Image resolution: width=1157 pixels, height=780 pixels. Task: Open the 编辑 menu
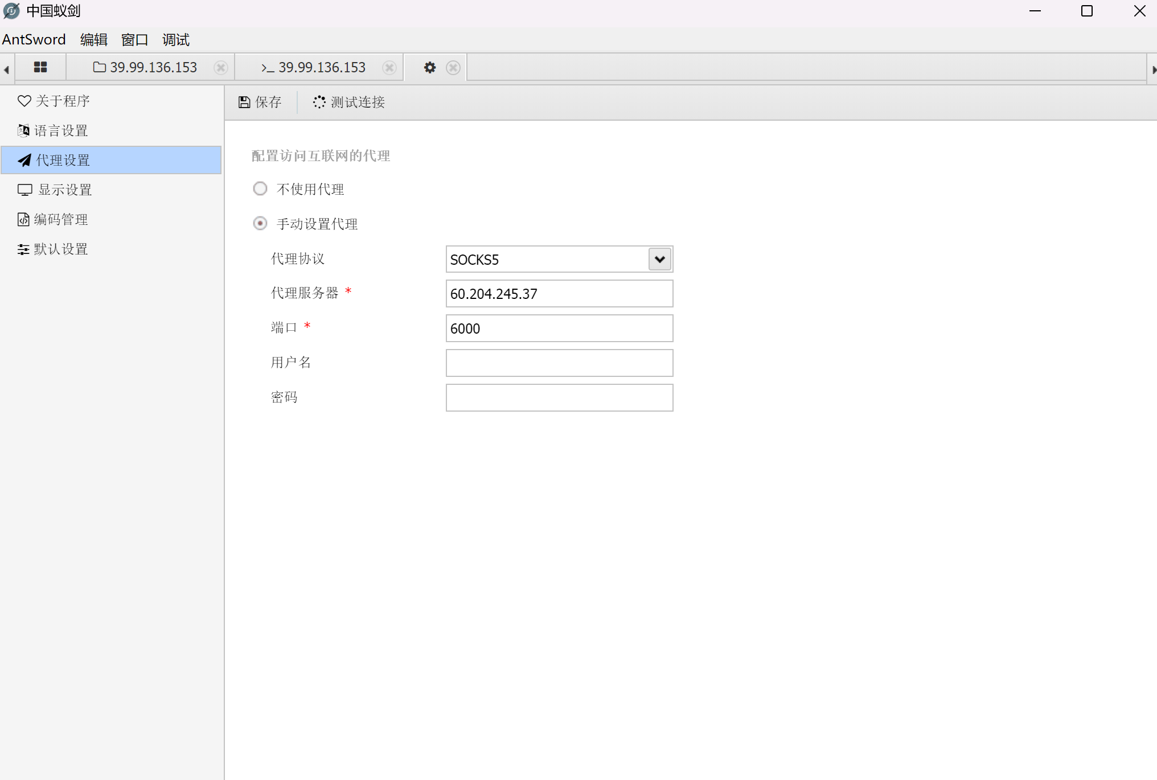pos(94,39)
